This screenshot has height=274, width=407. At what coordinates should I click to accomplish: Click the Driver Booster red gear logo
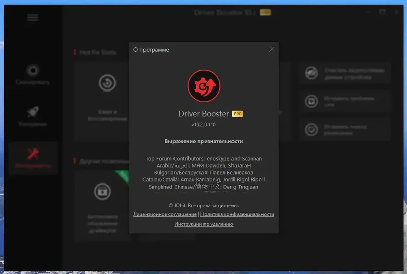[x=204, y=86]
